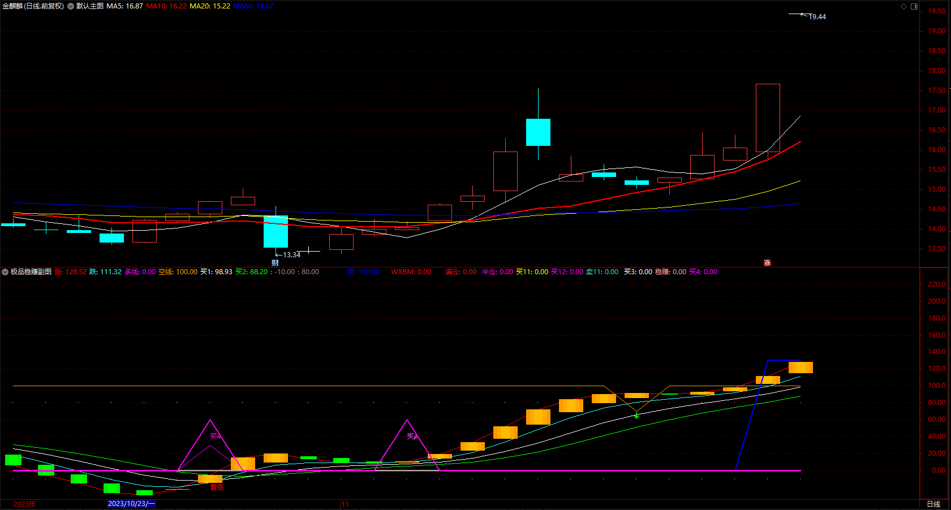This screenshot has height=510, width=951.
Task: Open main chart indicator dropdown beside 默认主图
Action: (71, 6)
